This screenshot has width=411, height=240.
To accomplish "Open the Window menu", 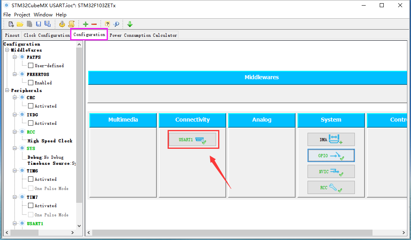I will [x=43, y=15].
